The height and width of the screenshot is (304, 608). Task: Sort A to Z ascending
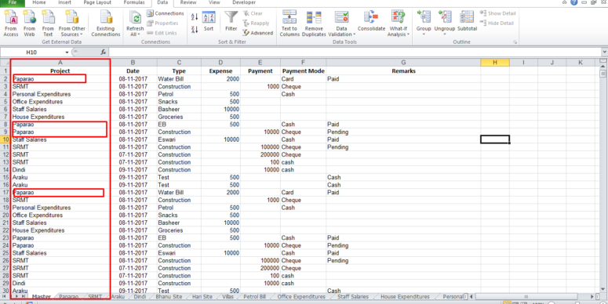point(195,16)
